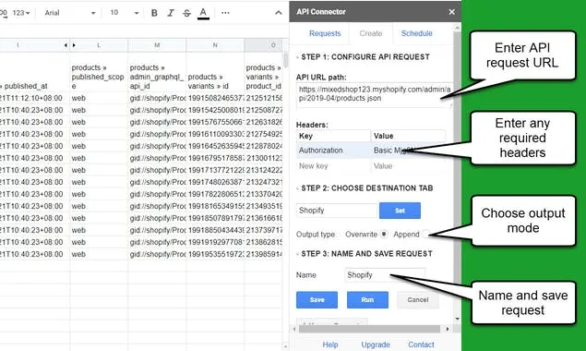The image size is (586, 351).
Task: Select the published_at header cell
Action: pyautogui.click(x=35, y=72)
